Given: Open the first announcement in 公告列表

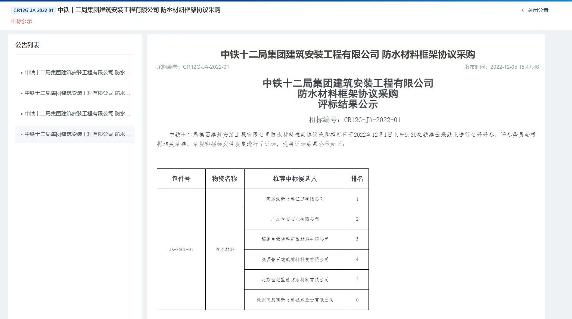Looking at the screenshot, I should click(75, 72).
